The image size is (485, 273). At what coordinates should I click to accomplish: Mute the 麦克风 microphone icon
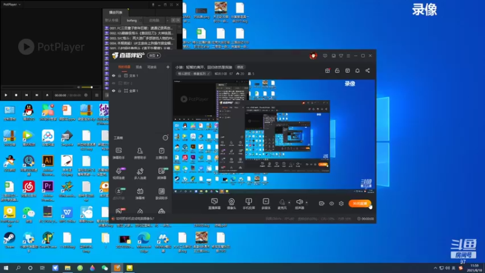282,202
